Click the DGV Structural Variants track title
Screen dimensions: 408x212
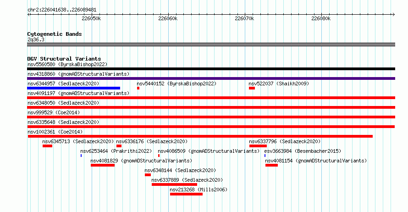coord(64,59)
